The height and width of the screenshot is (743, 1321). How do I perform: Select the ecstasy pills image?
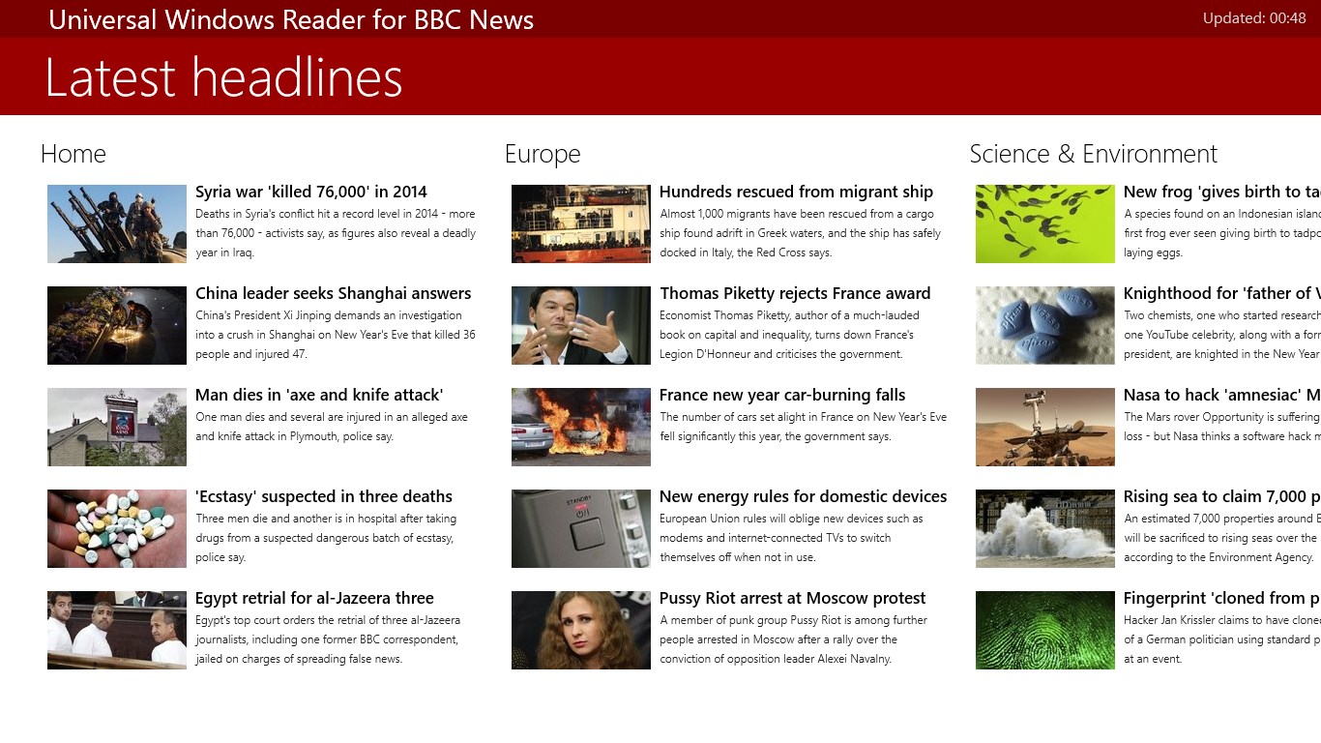(116, 528)
